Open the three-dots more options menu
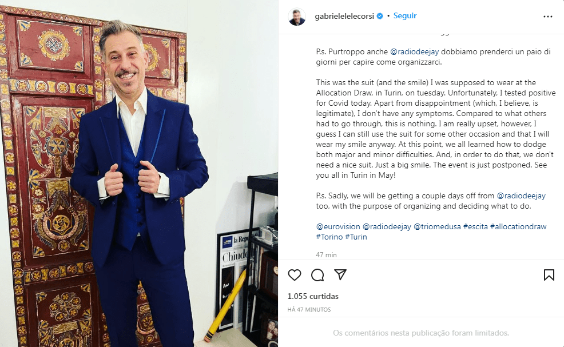 click(548, 17)
